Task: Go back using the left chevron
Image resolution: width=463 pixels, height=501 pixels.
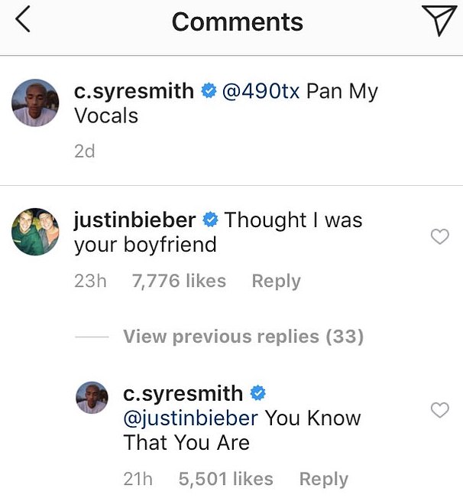Action: point(23,21)
